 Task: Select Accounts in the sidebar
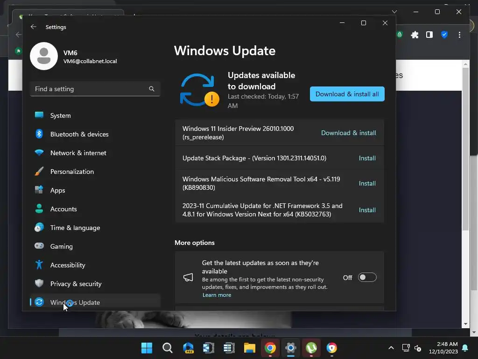pyautogui.click(x=95, y=209)
